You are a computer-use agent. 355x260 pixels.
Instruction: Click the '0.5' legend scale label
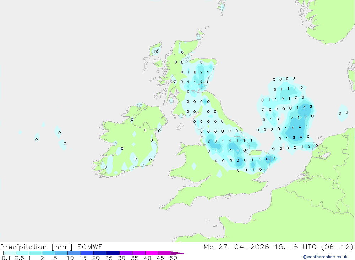pyautogui.click(x=19, y=258)
